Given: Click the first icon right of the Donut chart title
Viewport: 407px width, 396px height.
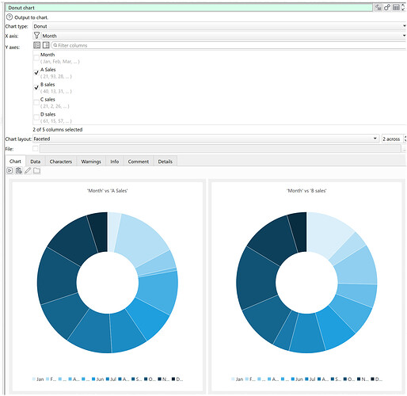Looking at the screenshot, I should pos(378,7).
